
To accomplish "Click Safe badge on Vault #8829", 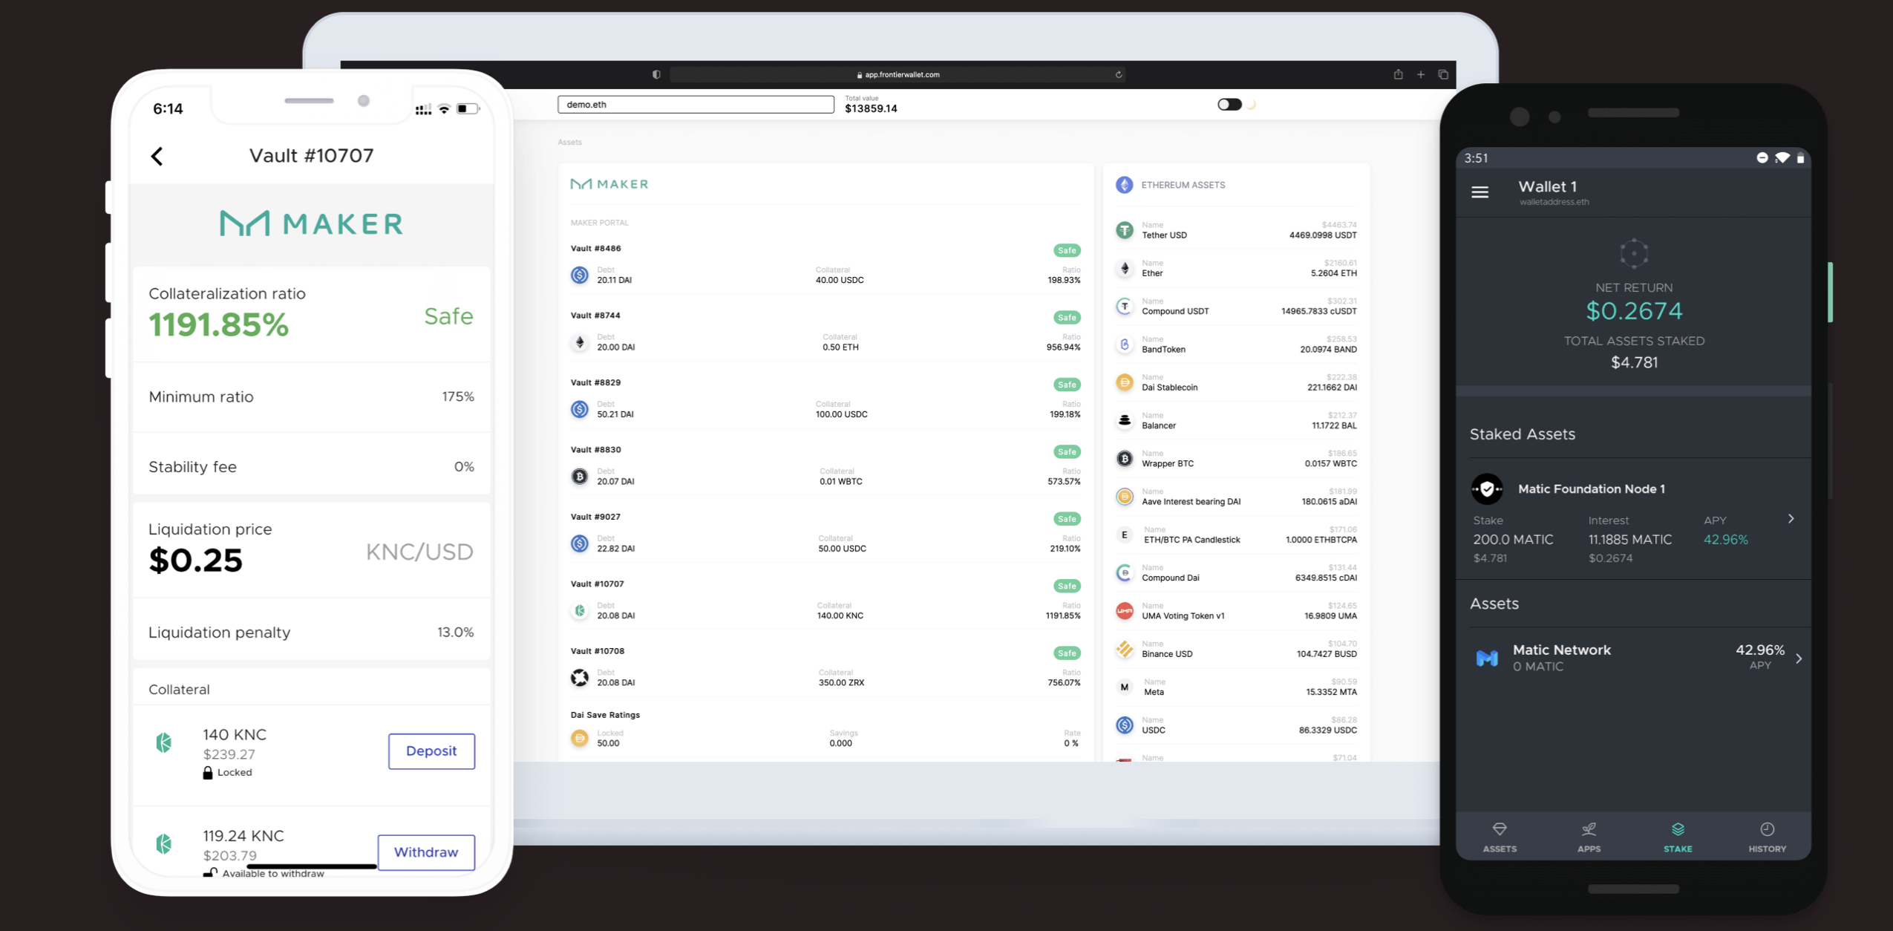I will tap(1067, 385).
